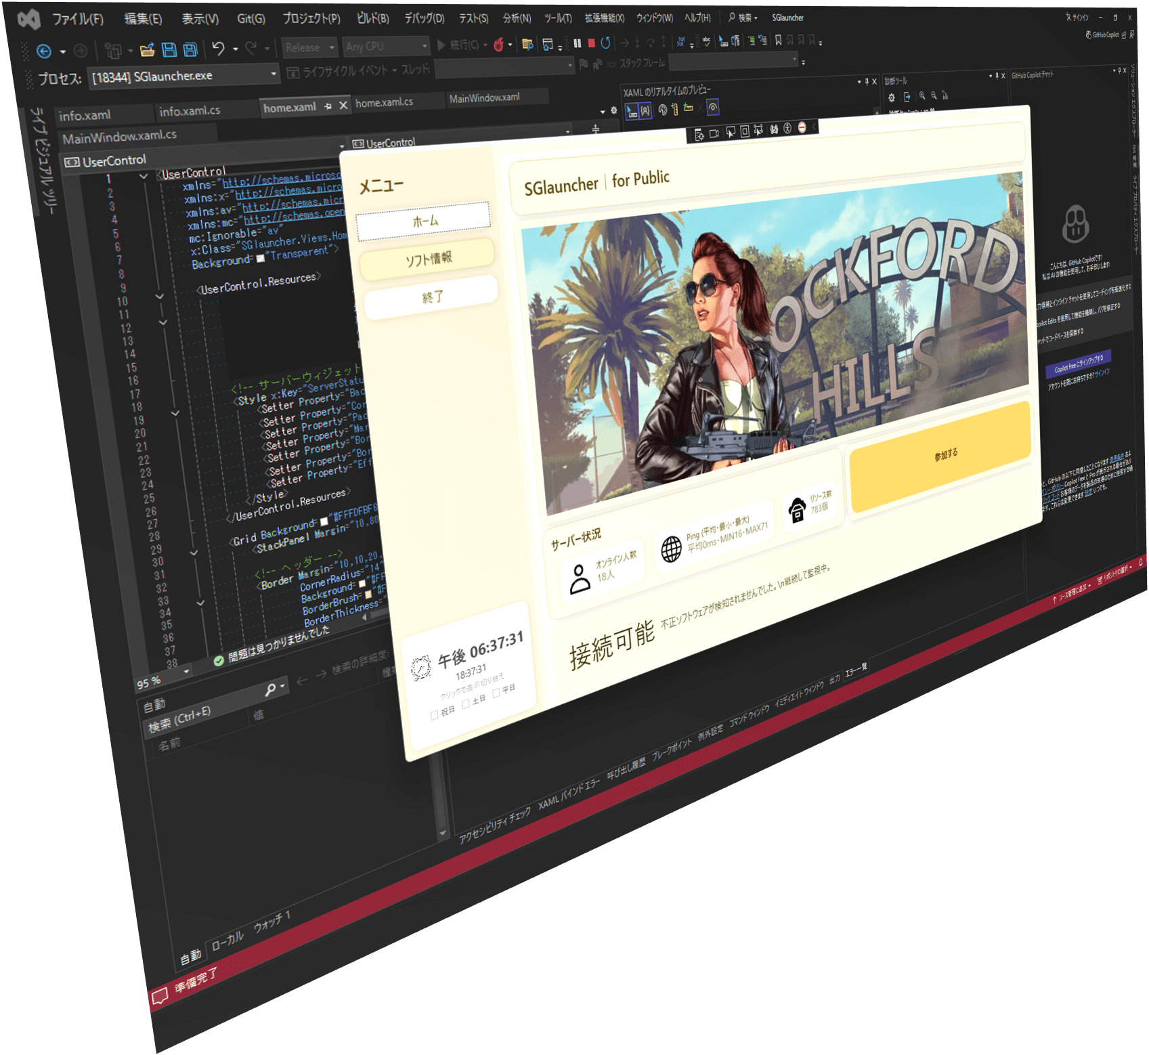Toggle the pin on home.xaml tab
1149x1055 pixels.
(x=328, y=106)
